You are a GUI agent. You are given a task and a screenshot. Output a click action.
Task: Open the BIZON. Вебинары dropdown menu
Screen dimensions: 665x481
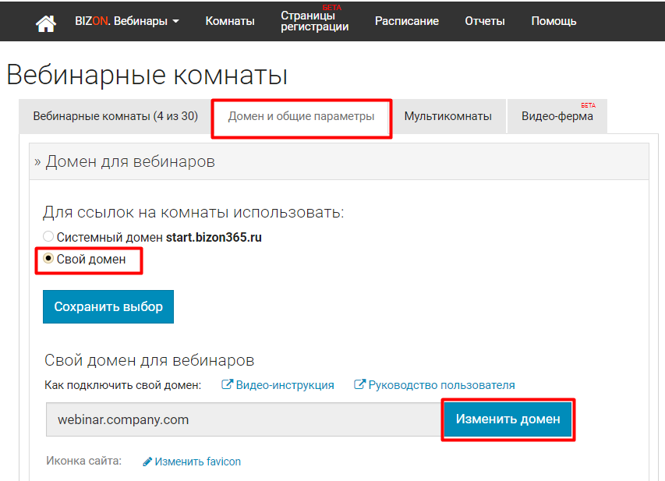point(127,21)
